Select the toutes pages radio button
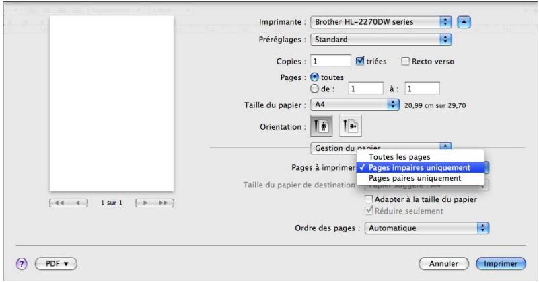 pyautogui.click(x=314, y=77)
